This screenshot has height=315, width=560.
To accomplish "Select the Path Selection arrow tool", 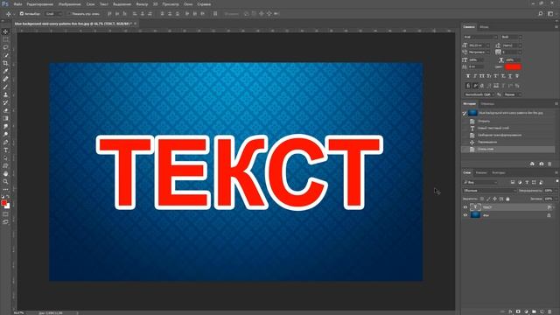I will pyautogui.click(x=5, y=157).
